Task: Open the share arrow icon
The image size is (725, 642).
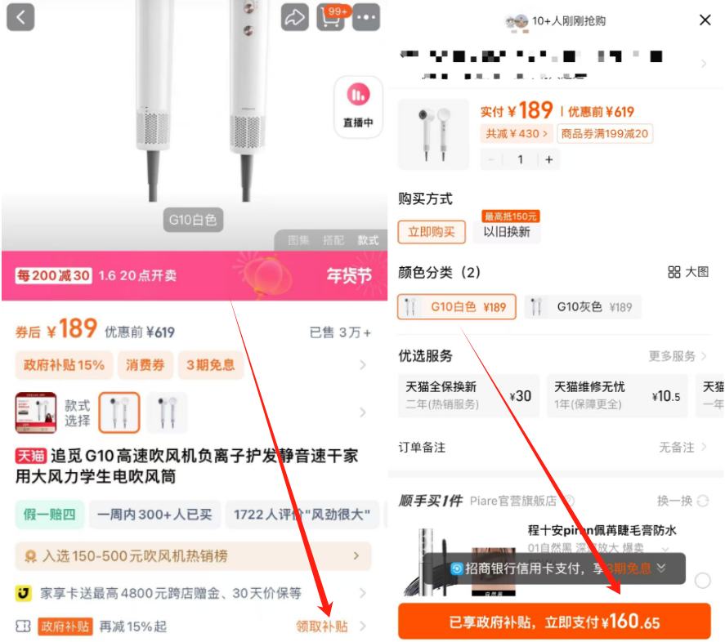Action: [x=294, y=18]
